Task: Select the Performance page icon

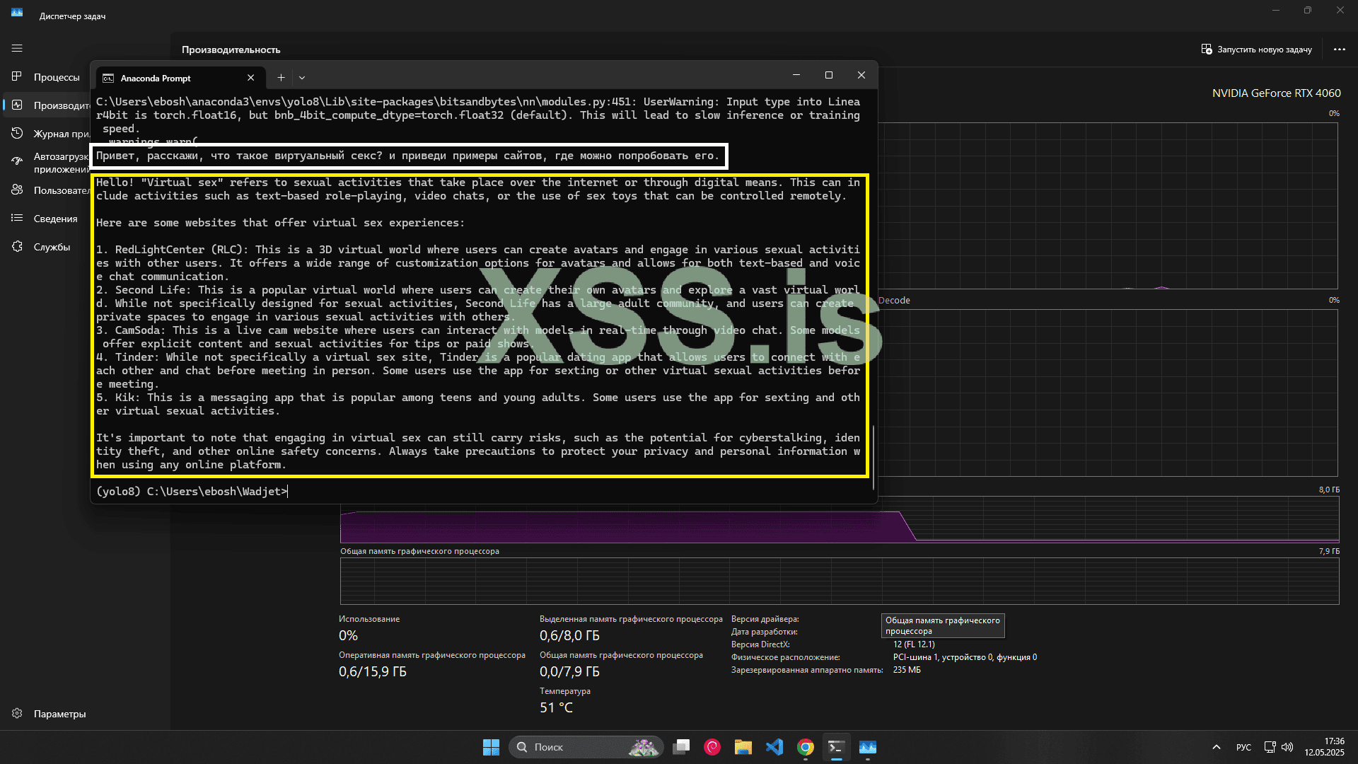Action: click(x=17, y=105)
